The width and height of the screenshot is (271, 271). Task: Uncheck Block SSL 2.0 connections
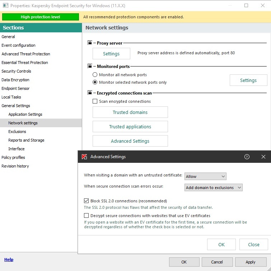pyautogui.click(x=86, y=201)
